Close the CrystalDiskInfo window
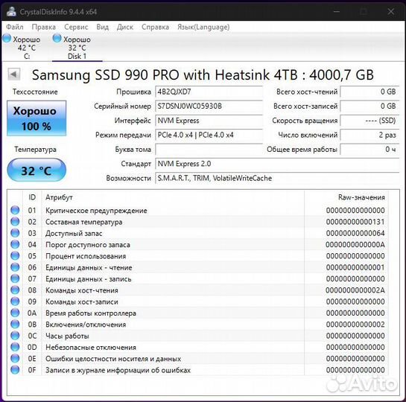The width and height of the screenshot is (406, 402). (390, 11)
